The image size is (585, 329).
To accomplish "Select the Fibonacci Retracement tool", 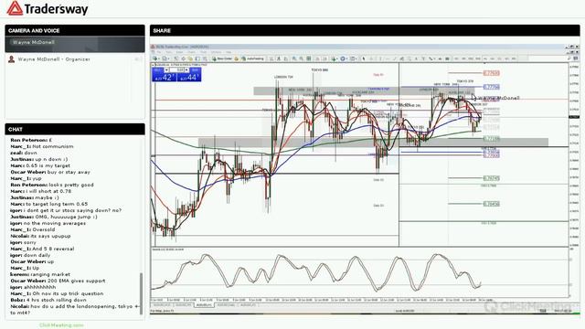I will coord(409,58).
